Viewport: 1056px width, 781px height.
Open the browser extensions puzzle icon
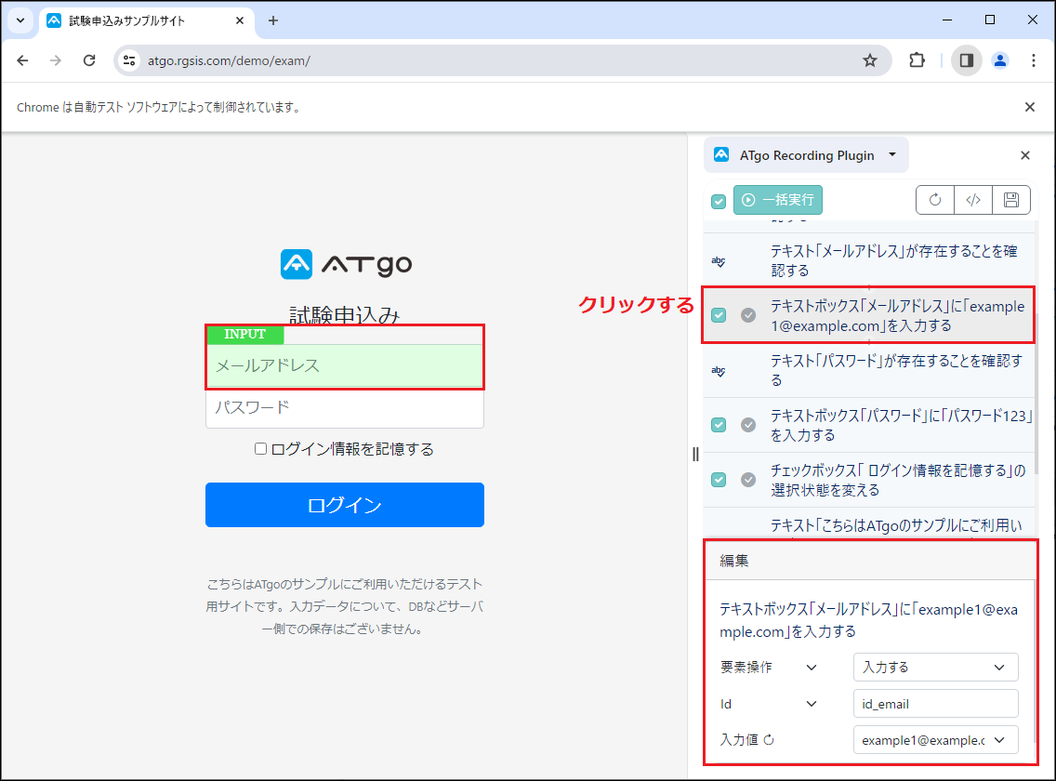click(x=917, y=60)
